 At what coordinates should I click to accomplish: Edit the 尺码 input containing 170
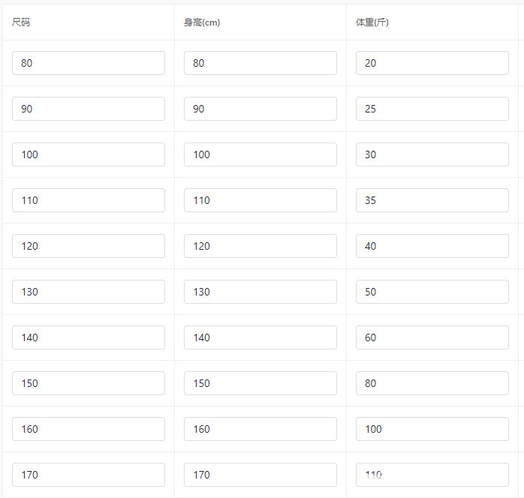coord(89,475)
